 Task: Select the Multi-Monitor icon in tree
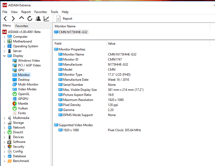click(x=15, y=84)
